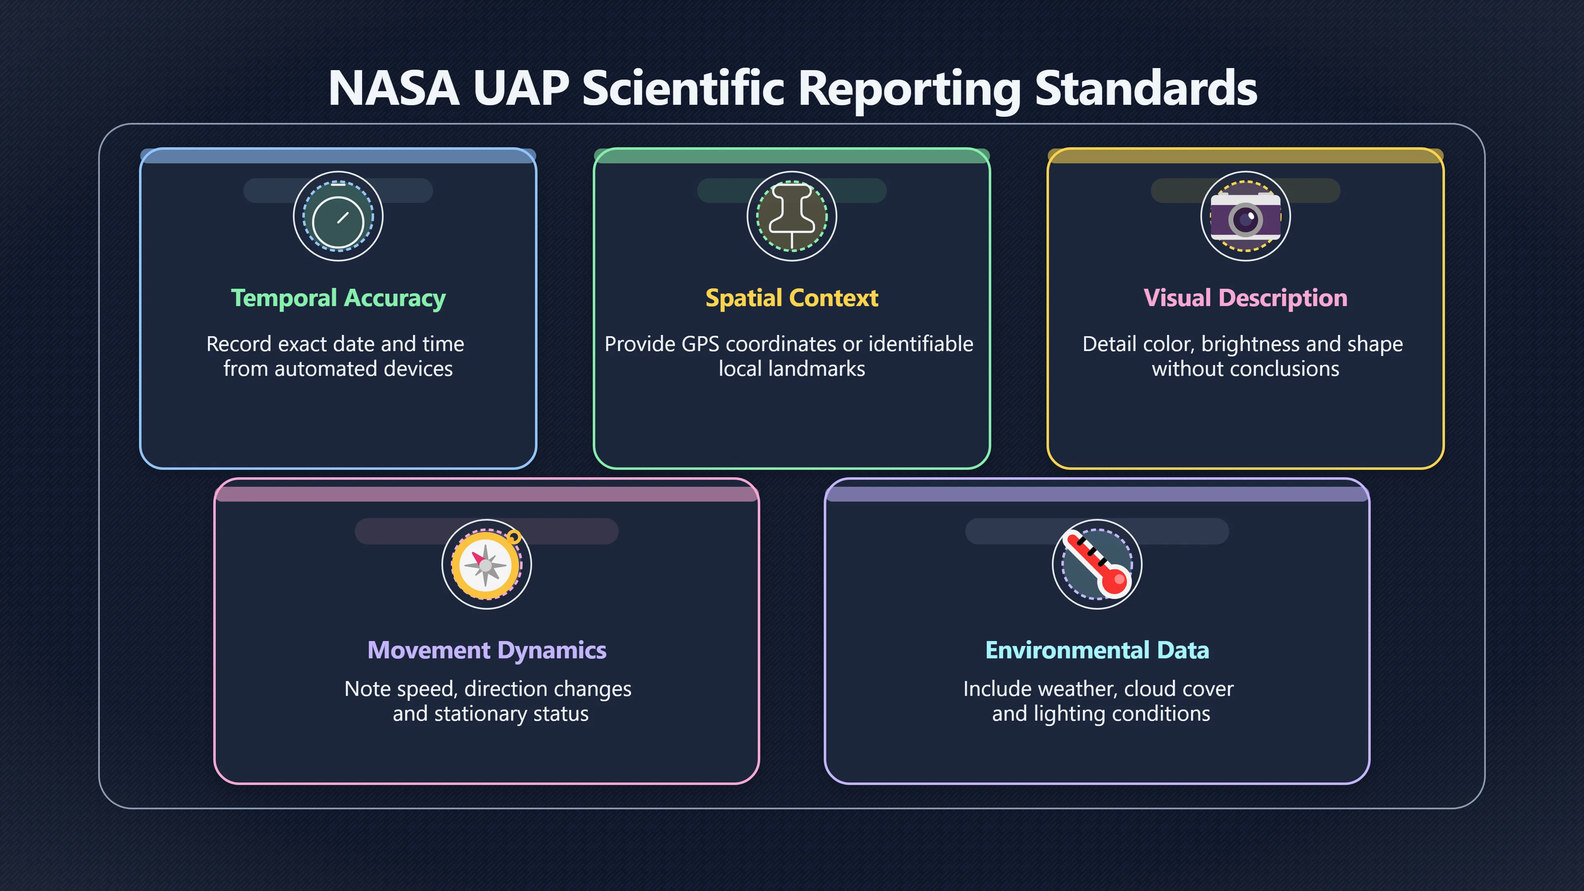Click the 'local landmarks' line
Screen dimensions: 1584x891
[792, 369]
